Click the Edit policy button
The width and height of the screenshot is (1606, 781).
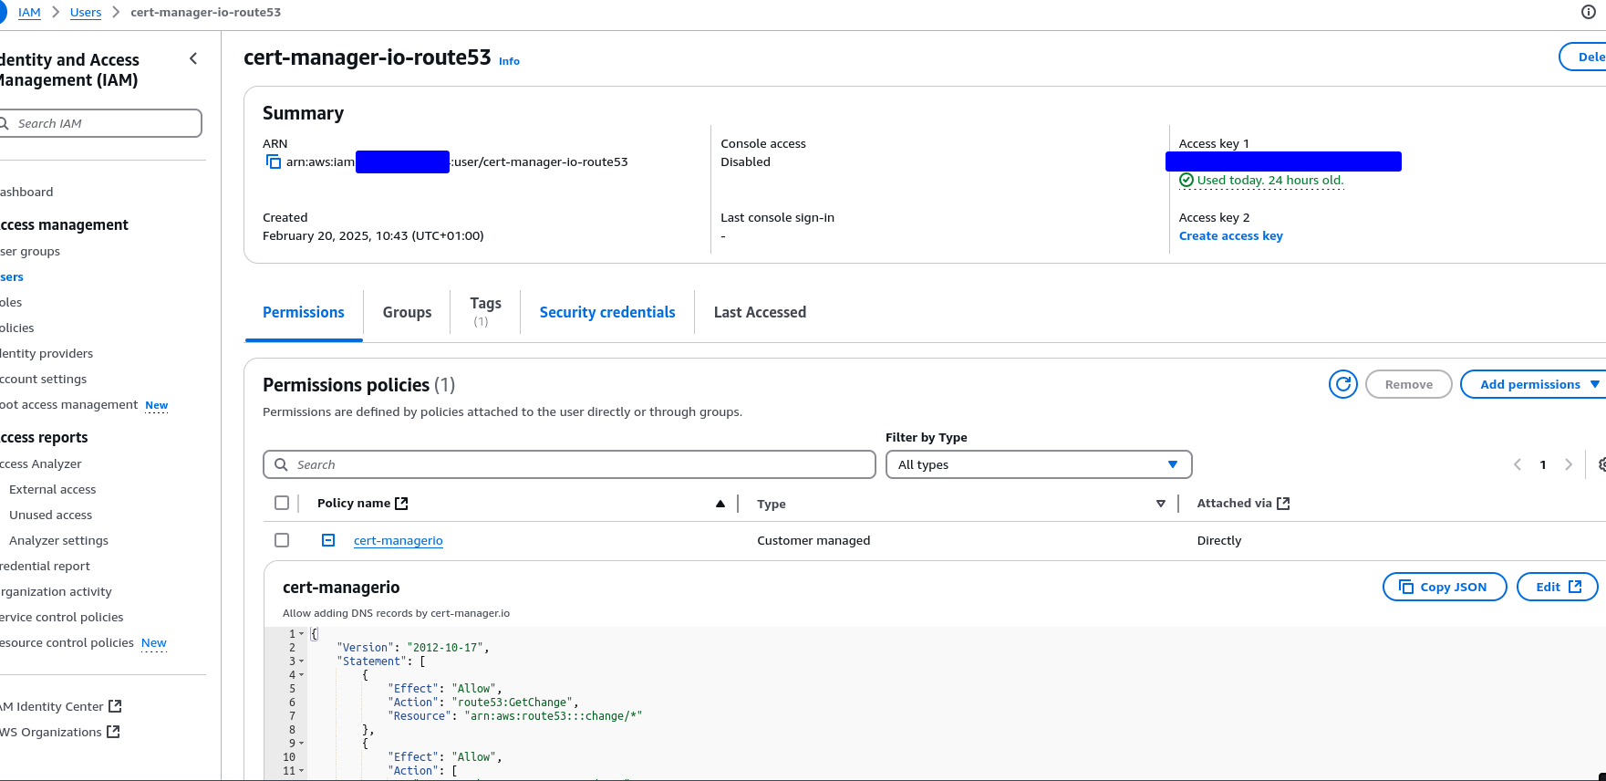[1558, 587]
